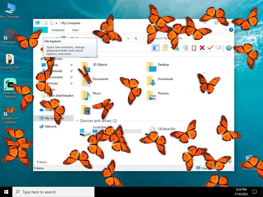Open My Computer desktop icon

pyautogui.click(x=10, y=11)
